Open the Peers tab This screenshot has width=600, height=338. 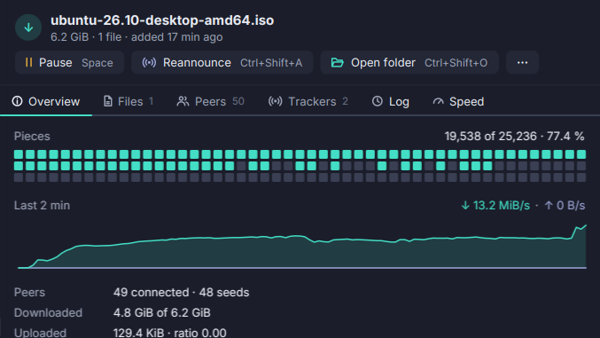(x=210, y=101)
